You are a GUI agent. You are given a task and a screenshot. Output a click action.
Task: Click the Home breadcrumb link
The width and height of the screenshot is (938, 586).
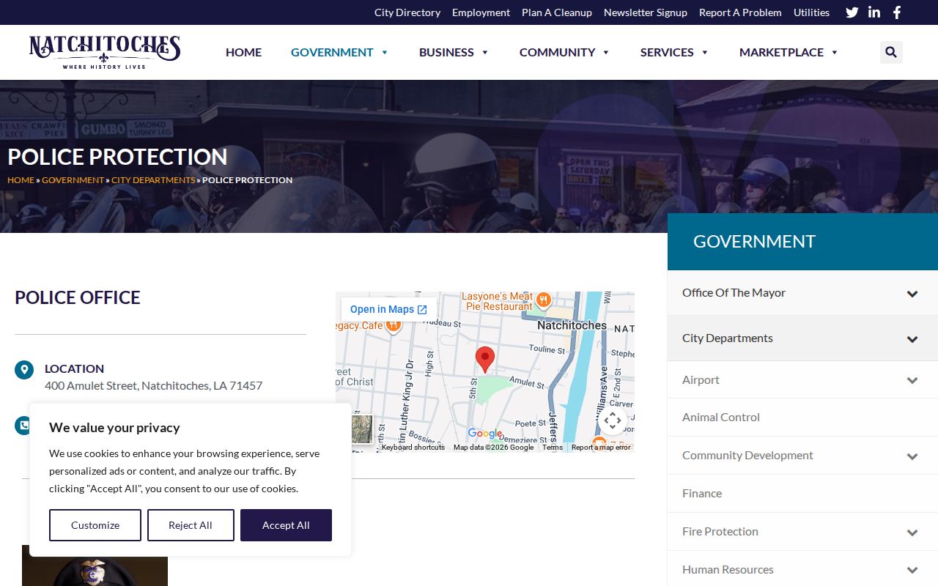click(x=21, y=180)
